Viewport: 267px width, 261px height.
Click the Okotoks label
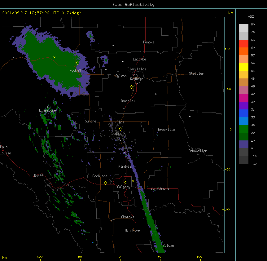[128, 217]
